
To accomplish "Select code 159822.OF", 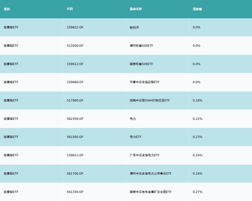I will click(x=75, y=27).
